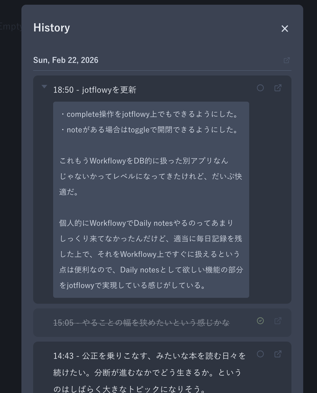This screenshot has width=317, height=393.
Task: Select the "18:50 - jotflowyを更新" title
Action: pyautogui.click(x=95, y=90)
